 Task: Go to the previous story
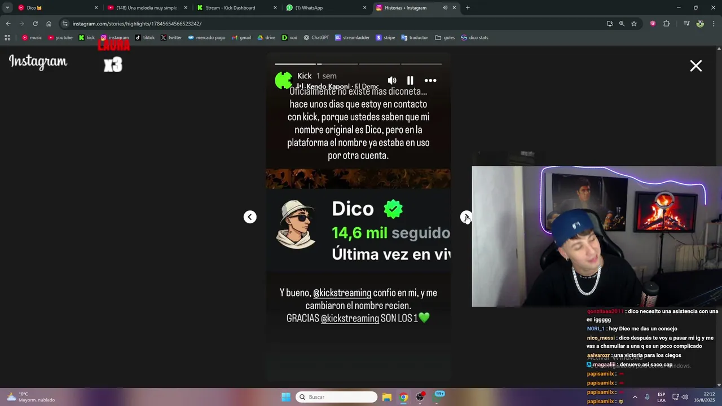[x=250, y=217]
